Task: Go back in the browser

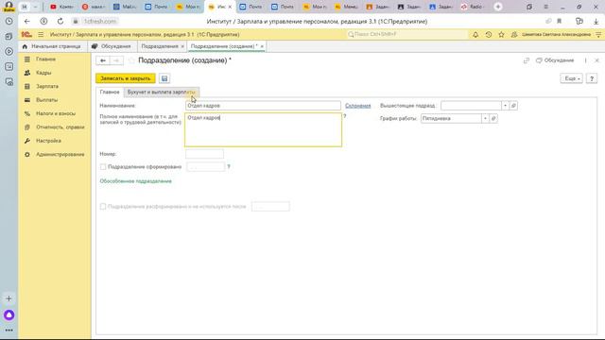Action: coord(26,21)
